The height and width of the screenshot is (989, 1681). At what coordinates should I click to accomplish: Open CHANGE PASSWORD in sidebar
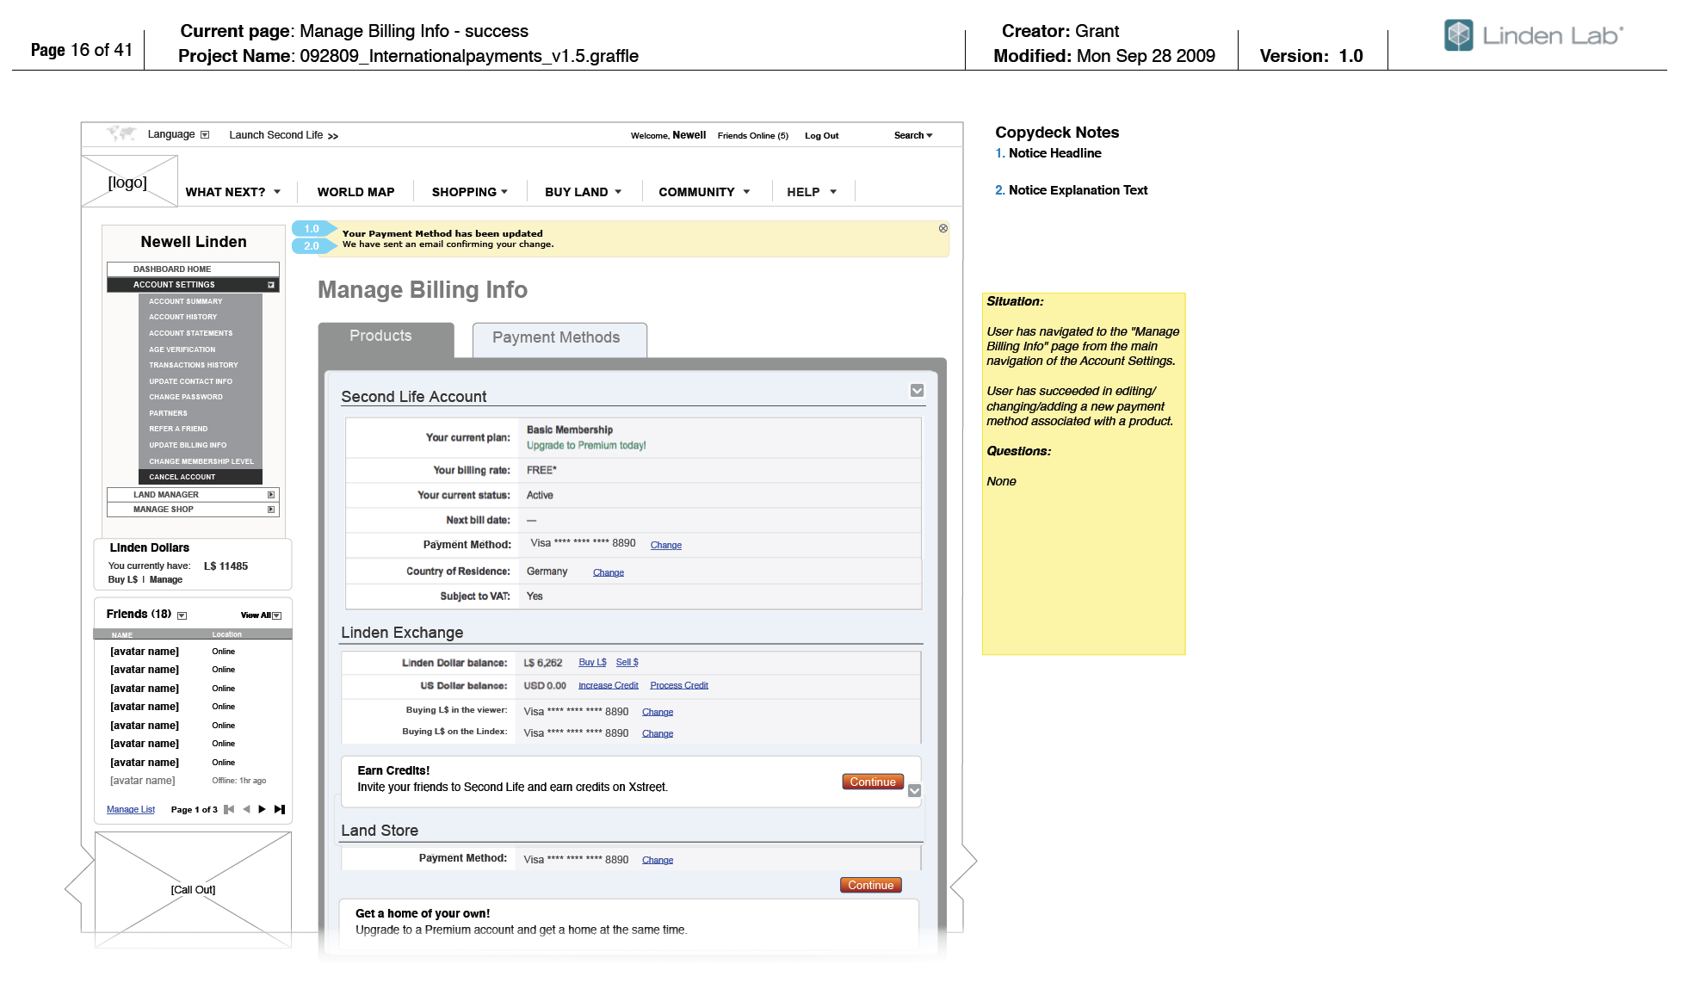coord(185,397)
